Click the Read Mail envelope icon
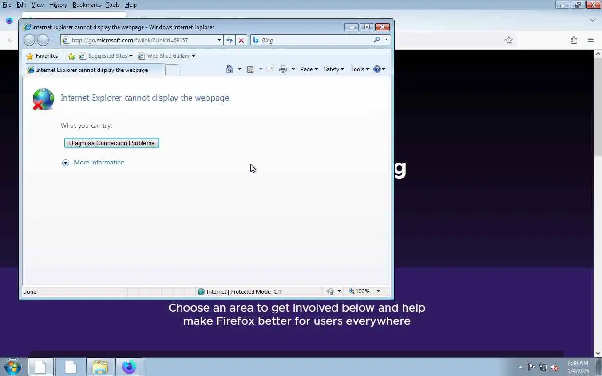This screenshot has height=376, width=602. click(270, 69)
